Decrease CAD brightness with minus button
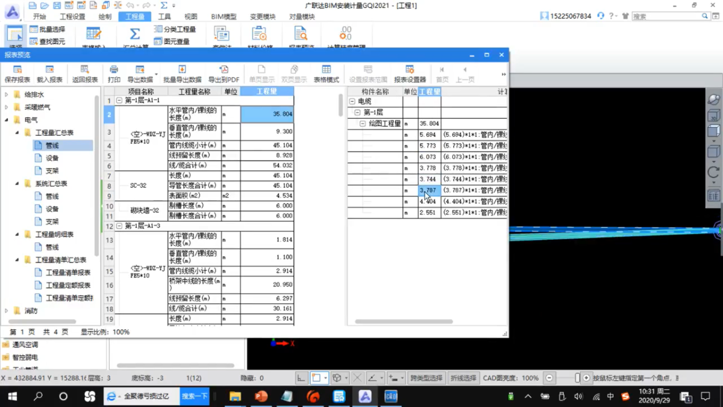Image resolution: width=723 pixels, height=407 pixels. pos(549,378)
